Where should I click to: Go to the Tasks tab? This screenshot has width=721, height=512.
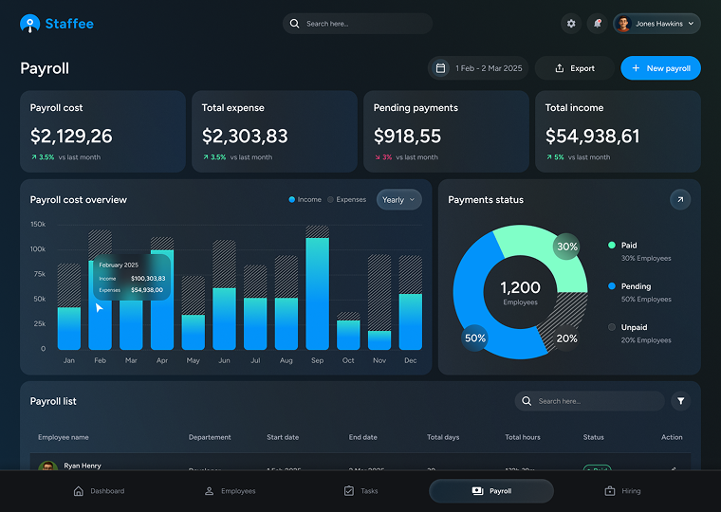(x=360, y=491)
